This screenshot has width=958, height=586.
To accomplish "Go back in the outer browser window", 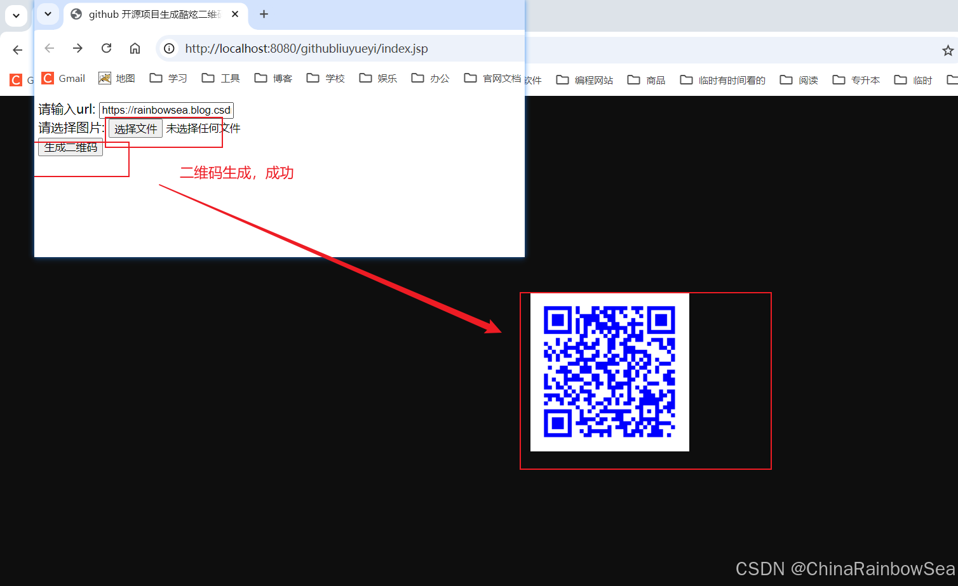I will coord(17,50).
